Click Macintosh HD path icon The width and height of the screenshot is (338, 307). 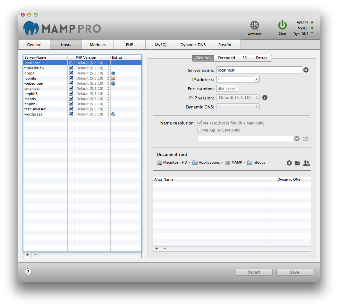click(159, 163)
